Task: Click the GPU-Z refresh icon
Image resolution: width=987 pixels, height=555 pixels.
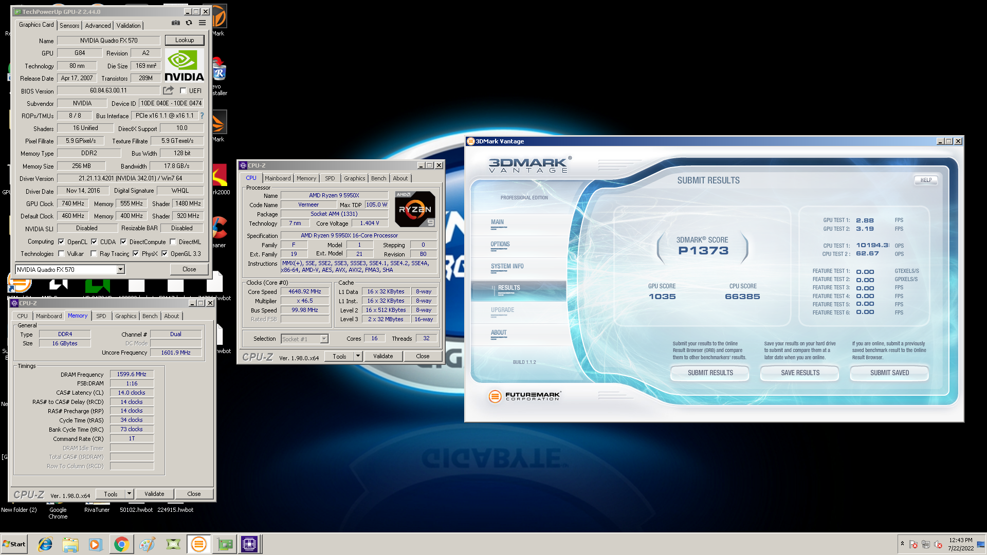Action: (189, 23)
